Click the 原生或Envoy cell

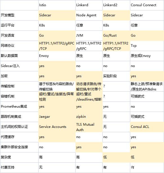(x=147, y=56)
